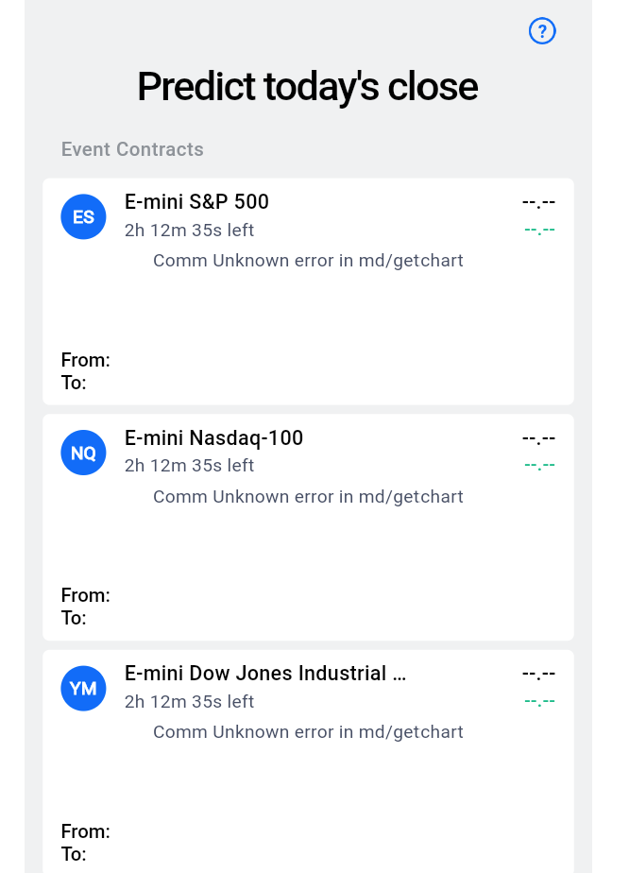629x873 pixels.
Task: Open the help question mark icon
Action: click(x=542, y=31)
